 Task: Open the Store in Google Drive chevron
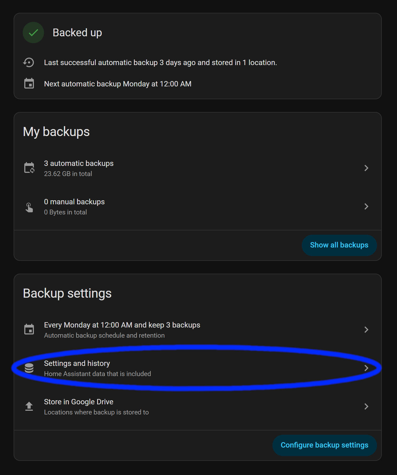click(x=366, y=406)
